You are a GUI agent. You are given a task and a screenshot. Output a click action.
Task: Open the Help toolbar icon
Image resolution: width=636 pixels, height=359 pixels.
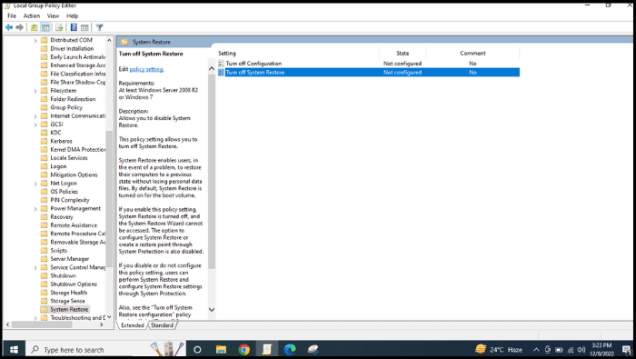click(x=74, y=27)
